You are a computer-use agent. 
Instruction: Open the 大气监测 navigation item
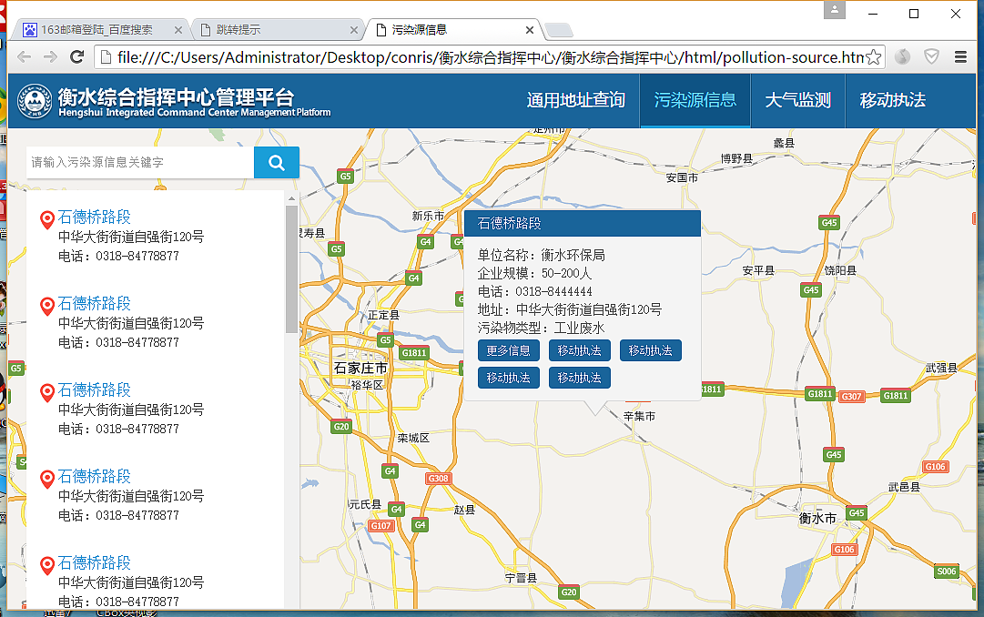pyautogui.click(x=797, y=100)
